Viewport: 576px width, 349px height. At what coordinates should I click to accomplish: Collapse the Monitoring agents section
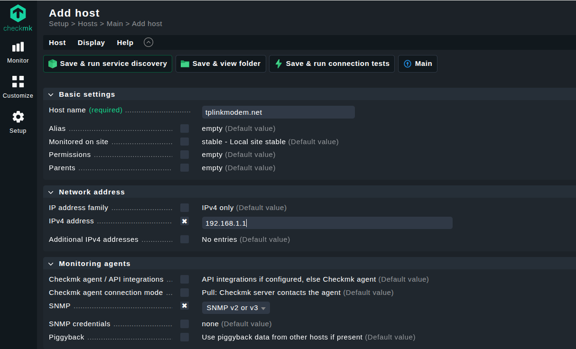(51, 264)
